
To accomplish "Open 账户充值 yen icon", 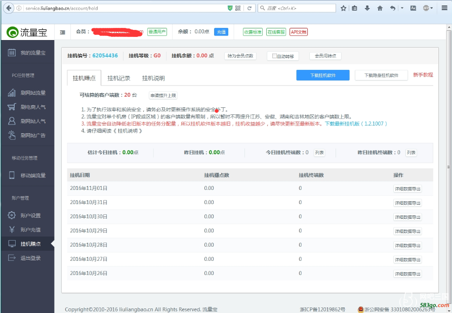I will click(x=12, y=229).
